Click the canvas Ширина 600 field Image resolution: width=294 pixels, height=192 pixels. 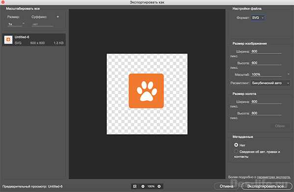coord(266,101)
